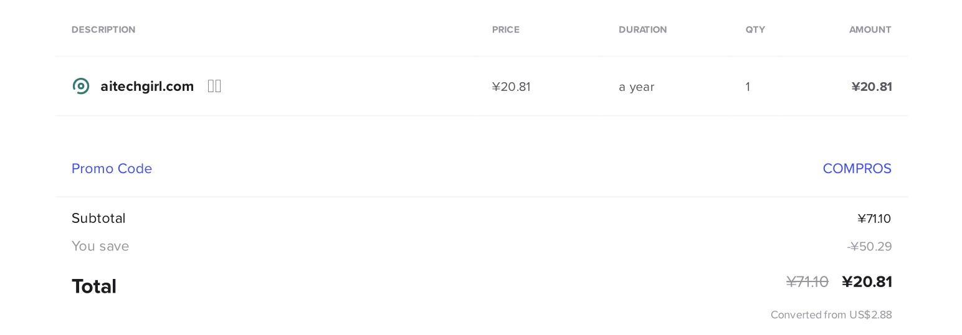Click the You save label
Viewport: 962px width, 335px height.
[100, 247]
